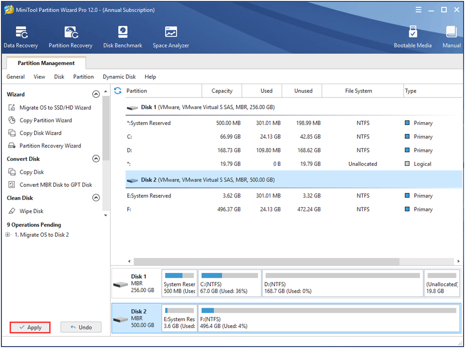Image resolution: width=465 pixels, height=348 pixels.
Task: Select the E:System Reserved partition row
Action: click(x=293, y=195)
